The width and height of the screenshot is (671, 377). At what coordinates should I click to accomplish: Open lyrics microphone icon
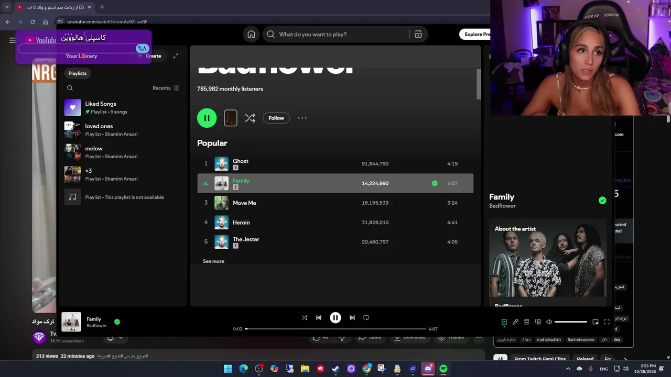tap(515, 322)
